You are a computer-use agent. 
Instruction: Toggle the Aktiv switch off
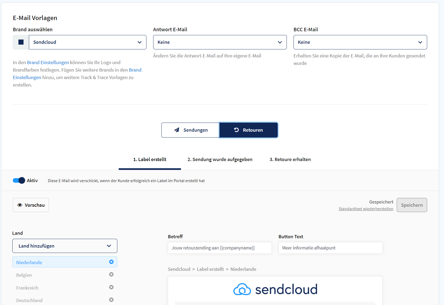(19, 181)
